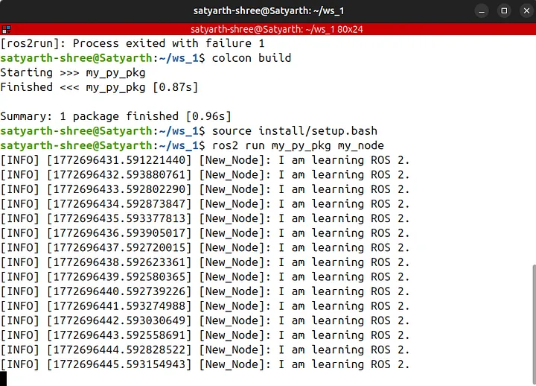Click 'ros2 run my_py_pkg my_node' command
The height and width of the screenshot is (386, 536).
click(298, 146)
